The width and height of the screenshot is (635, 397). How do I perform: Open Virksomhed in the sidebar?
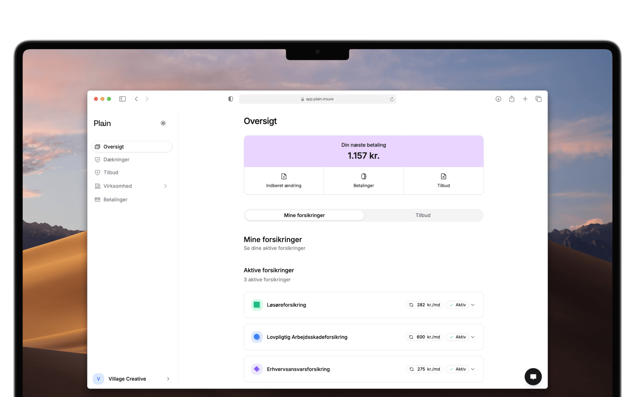click(132, 186)
